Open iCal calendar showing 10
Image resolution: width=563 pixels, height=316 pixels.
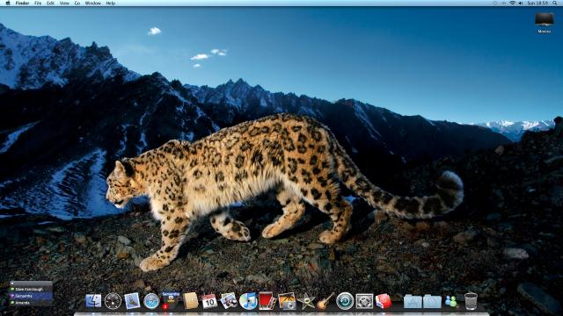coord(209,301)
